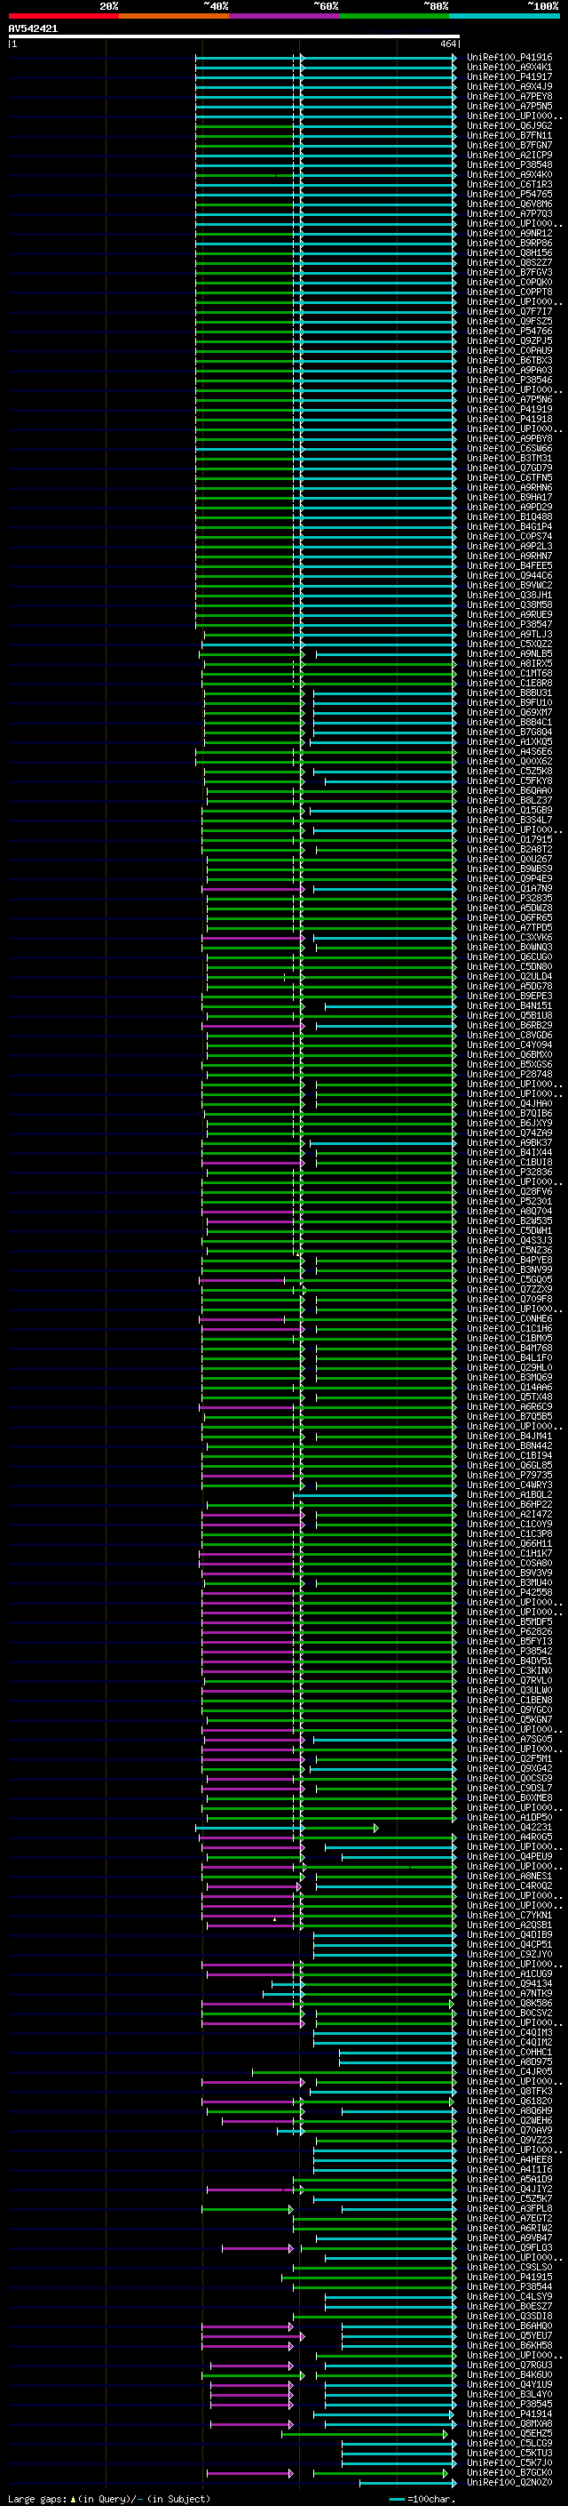The width and height of the screenshot is (568, 2506).
Task: Select the UniRef100_Q8H156 entry
Action: pyautogui.click(x=509, y=253)
